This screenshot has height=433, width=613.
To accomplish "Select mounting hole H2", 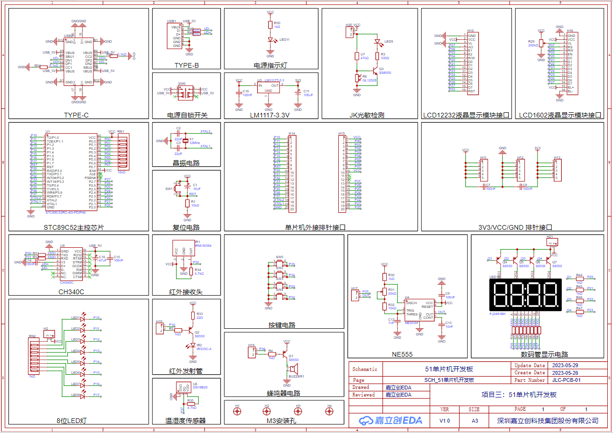I will coord(267,412).
